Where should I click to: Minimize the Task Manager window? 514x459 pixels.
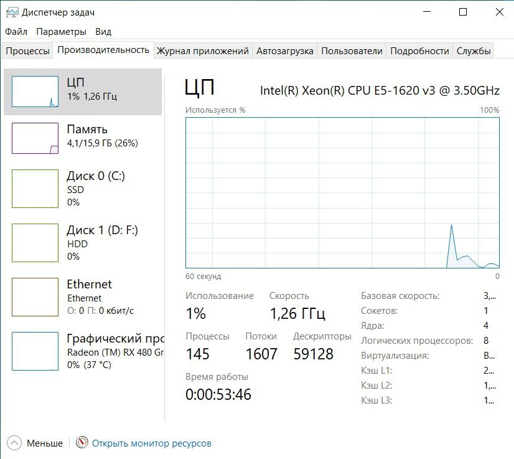click(x=427, y=12)
